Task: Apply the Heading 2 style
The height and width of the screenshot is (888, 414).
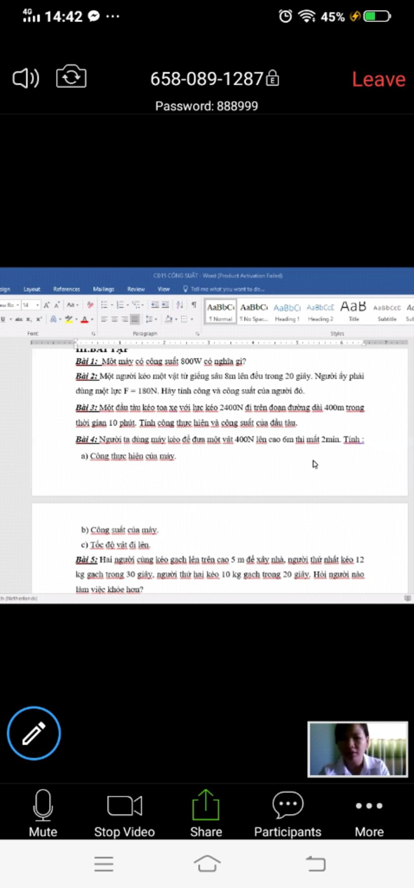Action: coord(320,311)
